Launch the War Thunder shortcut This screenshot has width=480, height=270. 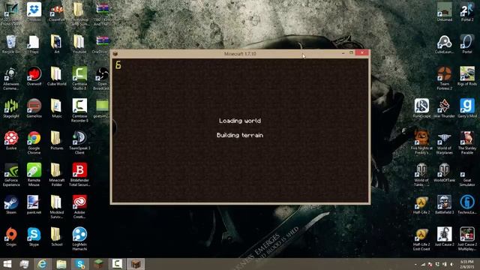[444, 108]
